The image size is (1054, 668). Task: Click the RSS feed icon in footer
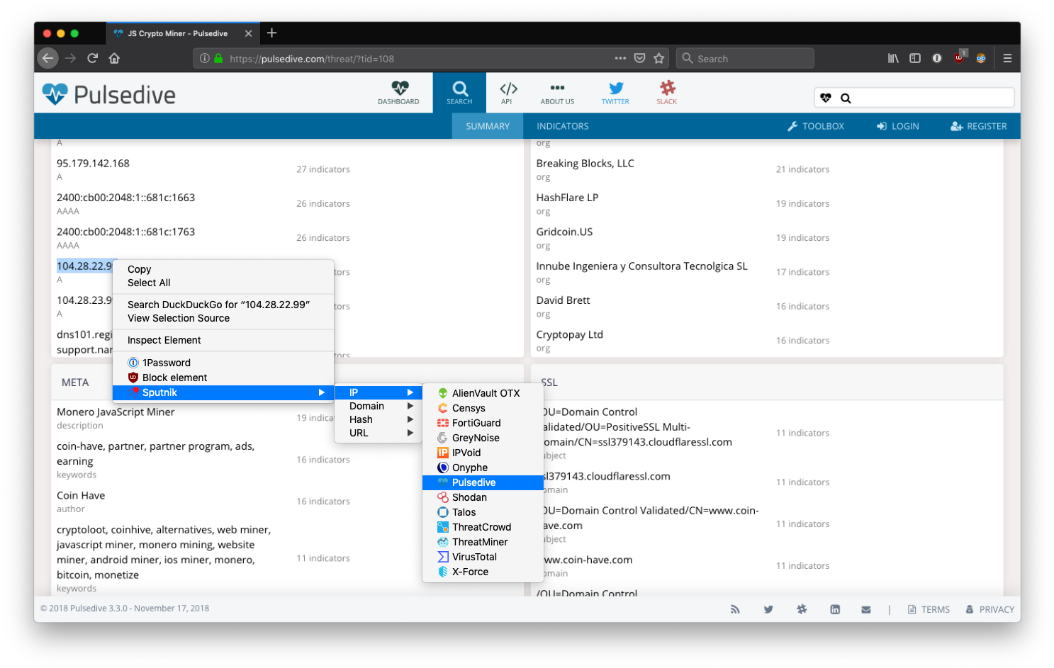(x=735, y=609)
